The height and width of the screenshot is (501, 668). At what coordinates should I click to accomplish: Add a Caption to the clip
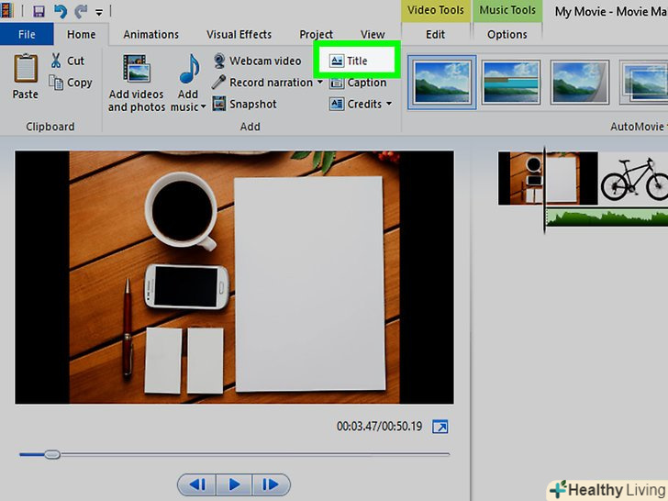[x=358, y=83]
